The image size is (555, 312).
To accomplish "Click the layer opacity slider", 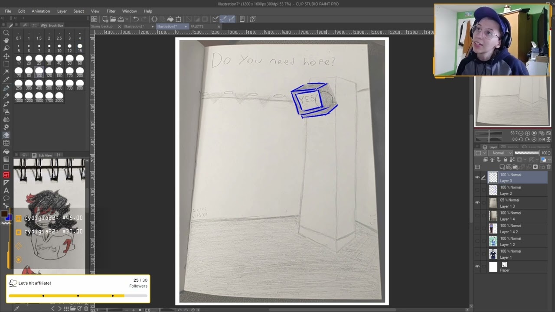I will click(526, 153).
